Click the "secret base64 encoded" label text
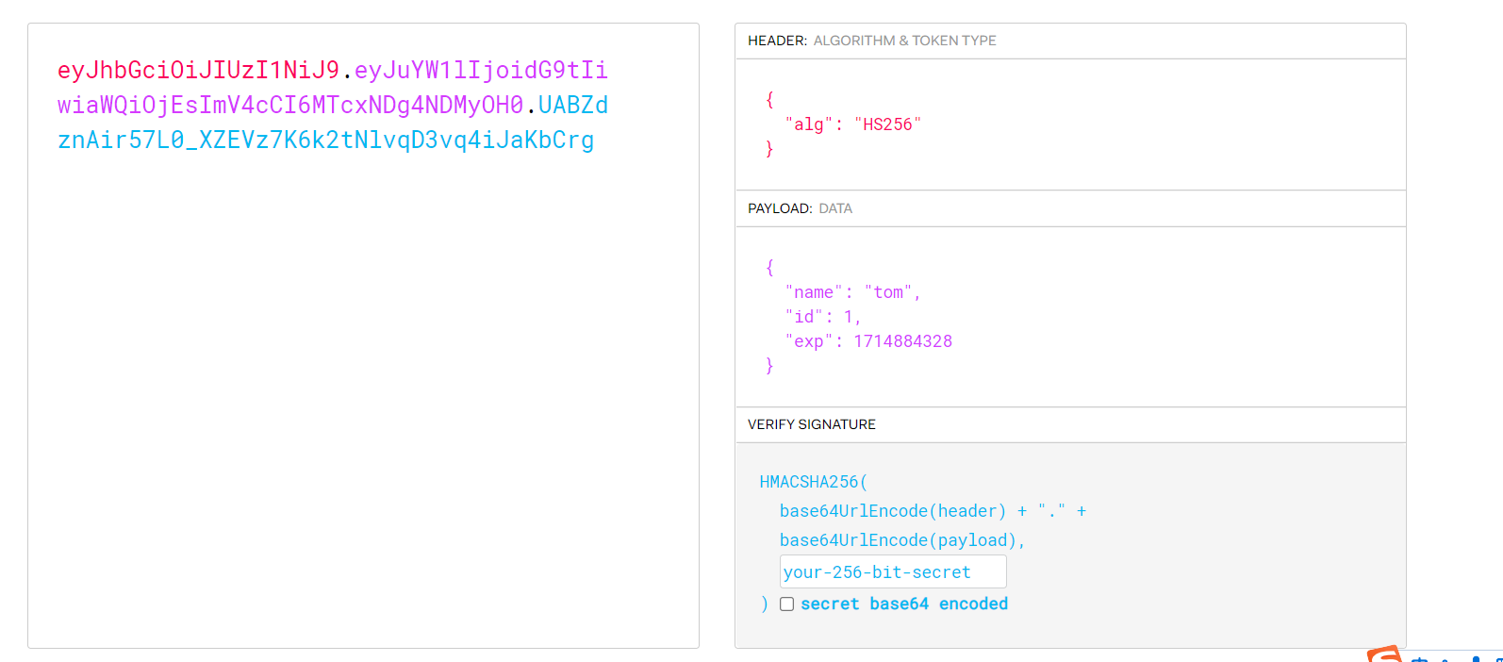1503x662 pixels. tap(903, 604)
